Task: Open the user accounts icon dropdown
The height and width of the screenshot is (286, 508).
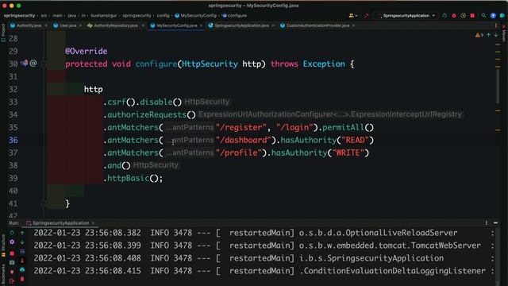Action: click(352, 16)
